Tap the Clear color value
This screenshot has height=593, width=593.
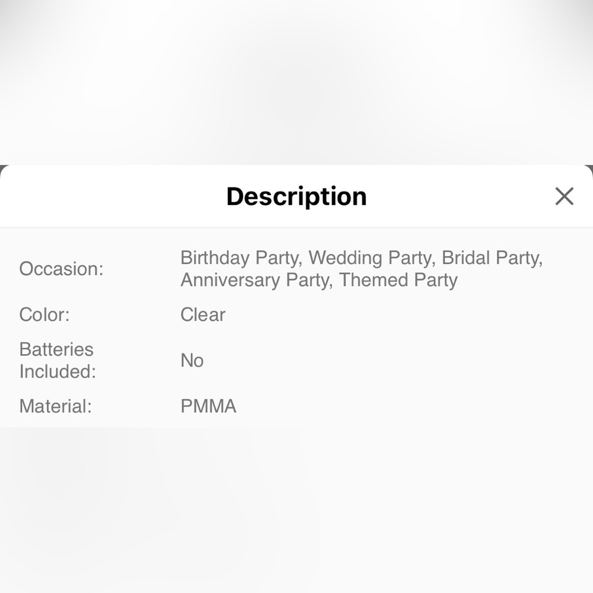pyautogui.click(x=203, y=315)
